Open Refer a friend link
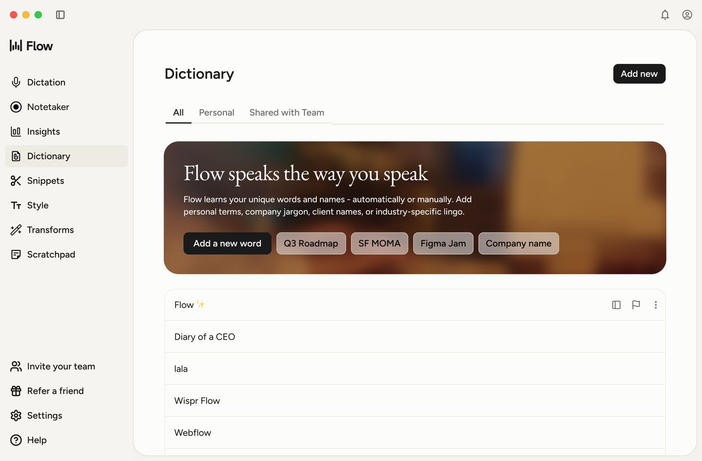This screenshot has height=461, width=702. pos(67,391)
